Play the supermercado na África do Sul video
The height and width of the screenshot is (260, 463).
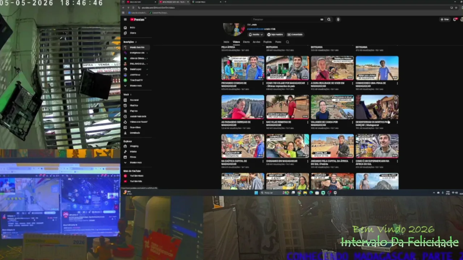[x=377, y=146]
